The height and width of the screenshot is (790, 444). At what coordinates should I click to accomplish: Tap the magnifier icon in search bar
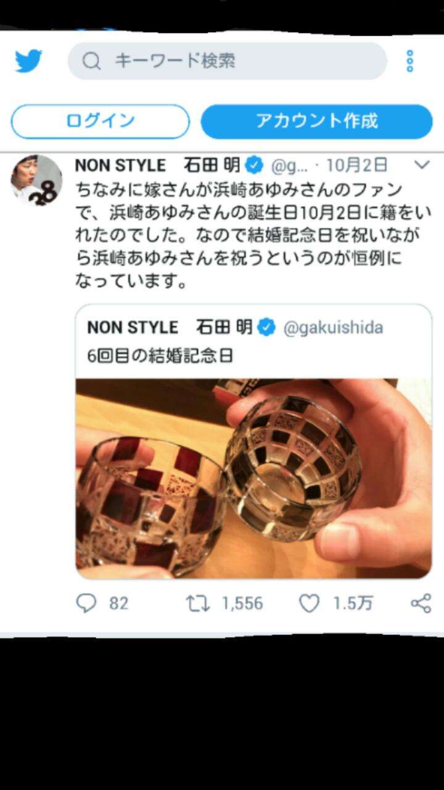(x=91, y=60)
